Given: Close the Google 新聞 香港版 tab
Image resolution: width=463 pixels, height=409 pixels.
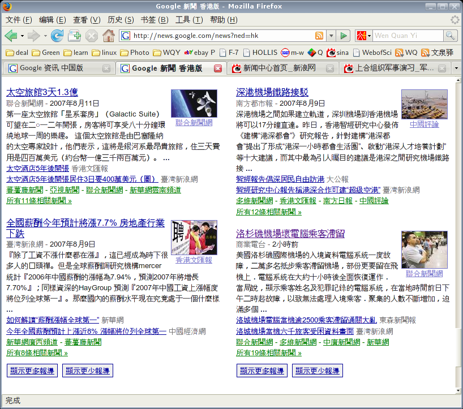Looking at the screenshot, I should [218, 68].
